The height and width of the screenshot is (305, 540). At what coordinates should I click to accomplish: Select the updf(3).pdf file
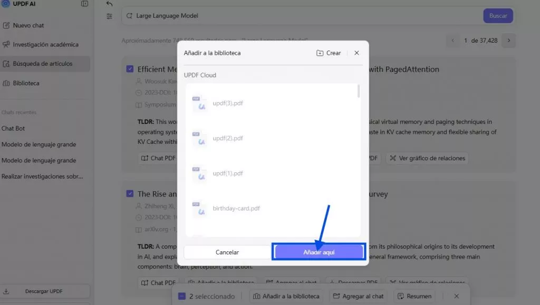point(272,103)
